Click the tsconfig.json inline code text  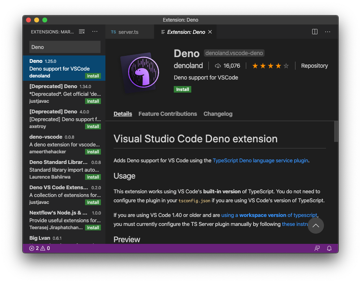click(194, 201)
